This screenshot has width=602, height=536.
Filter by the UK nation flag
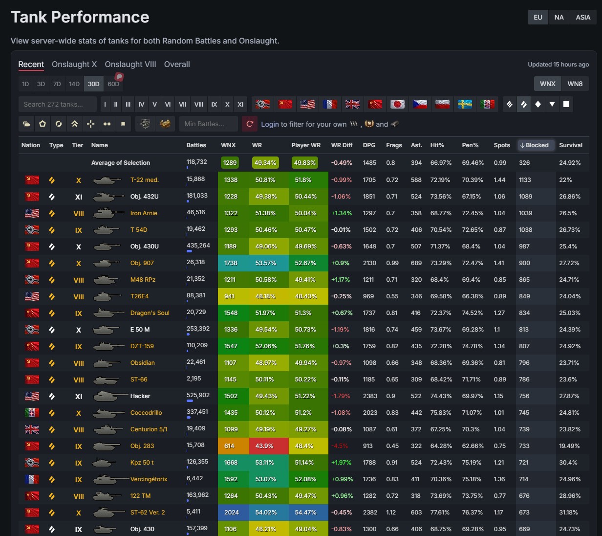pos(352,104)
